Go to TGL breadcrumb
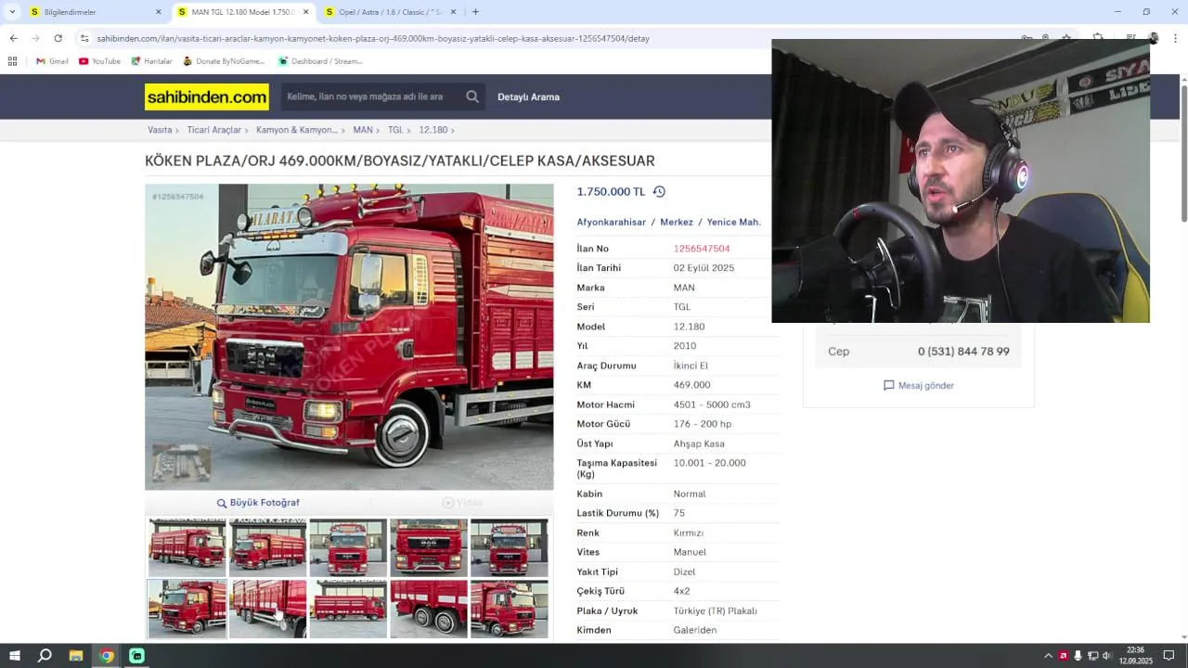This screenshot has width=1188, height=668. pyautogui.click(x=395, y=130)
